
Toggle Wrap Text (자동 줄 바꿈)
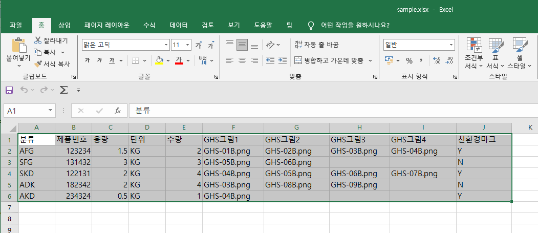click(316, 45)
